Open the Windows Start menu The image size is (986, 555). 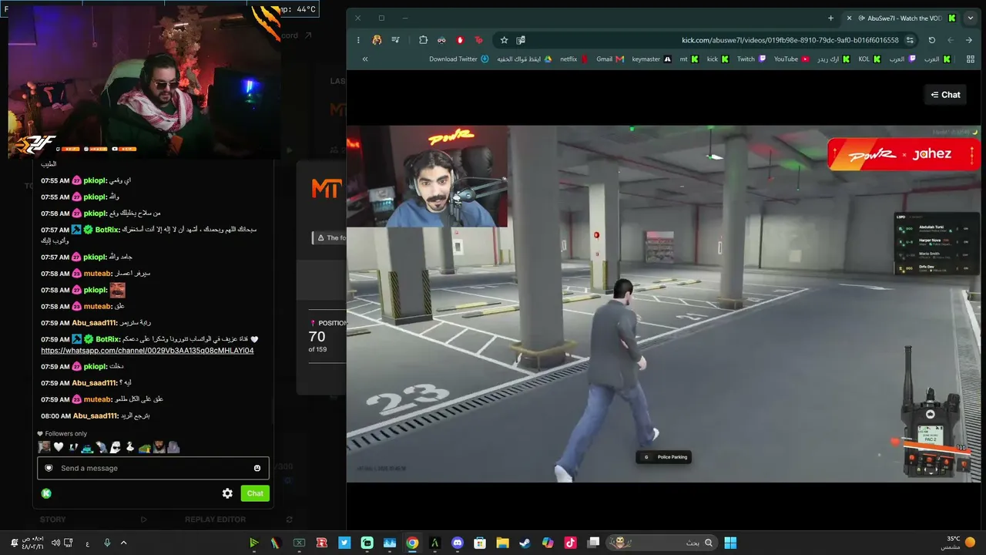tap(729, 543)
